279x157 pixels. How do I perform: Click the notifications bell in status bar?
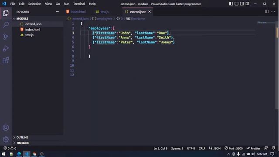coord(273,148)
